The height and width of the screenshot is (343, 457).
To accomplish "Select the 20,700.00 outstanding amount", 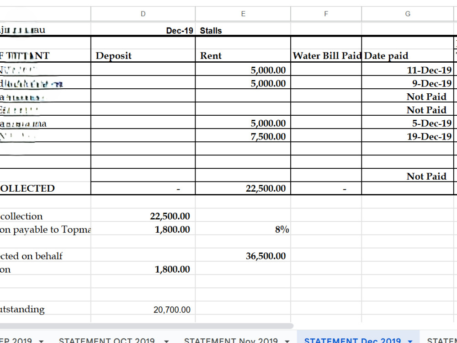I will pyautogui.click(x=143, y=308).
